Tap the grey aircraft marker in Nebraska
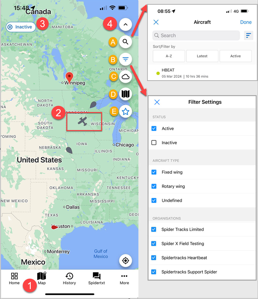The image size is (258, 299). (x=69, y=150)
